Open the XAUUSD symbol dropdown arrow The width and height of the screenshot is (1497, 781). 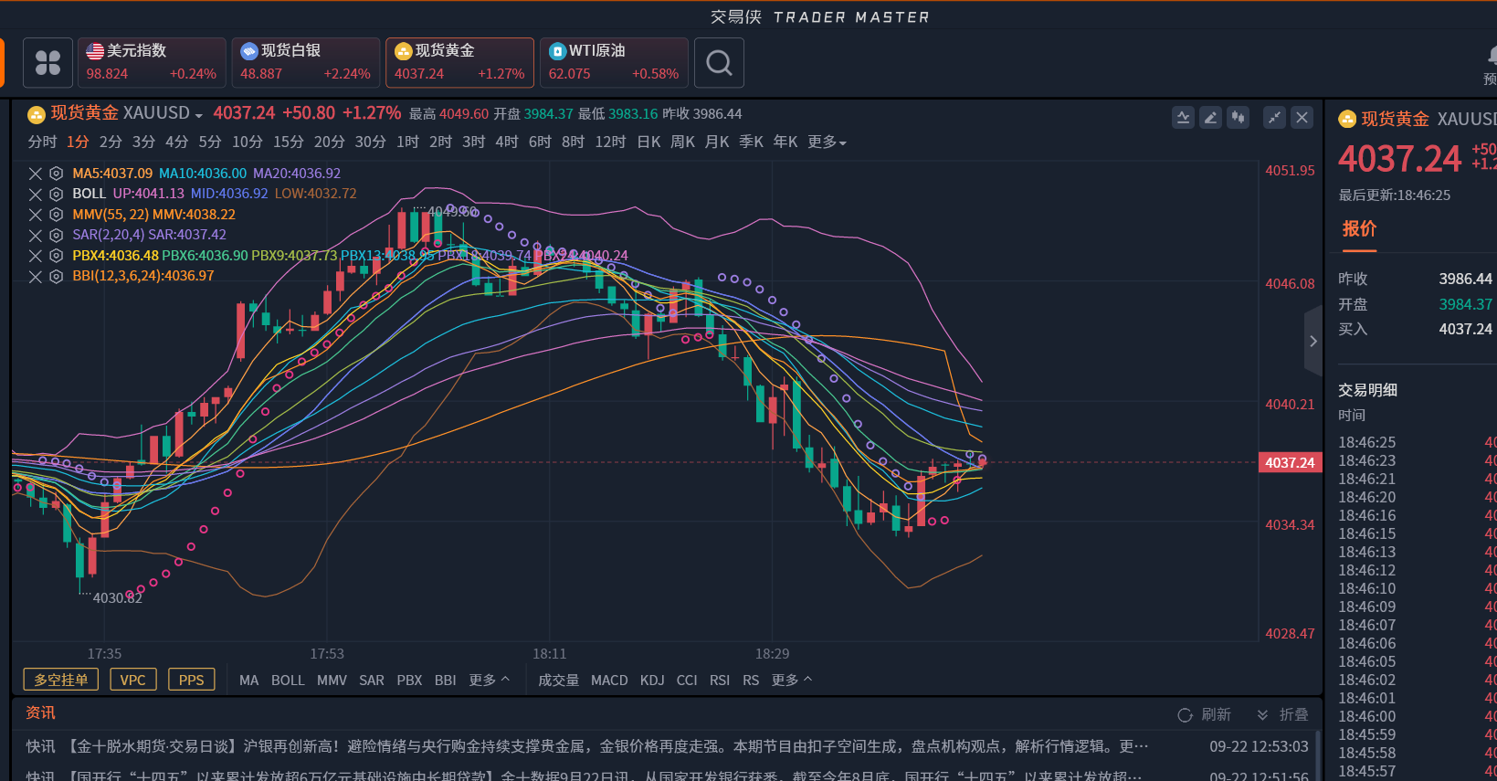[199, 115]
